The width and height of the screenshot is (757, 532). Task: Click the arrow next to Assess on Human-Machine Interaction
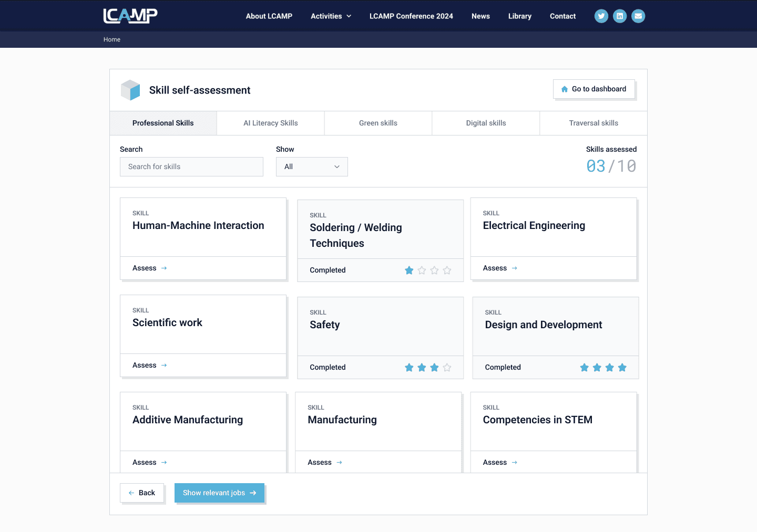[164, 268]
